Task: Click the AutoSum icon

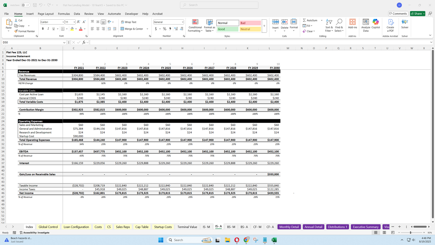Action: click(304, 20)
